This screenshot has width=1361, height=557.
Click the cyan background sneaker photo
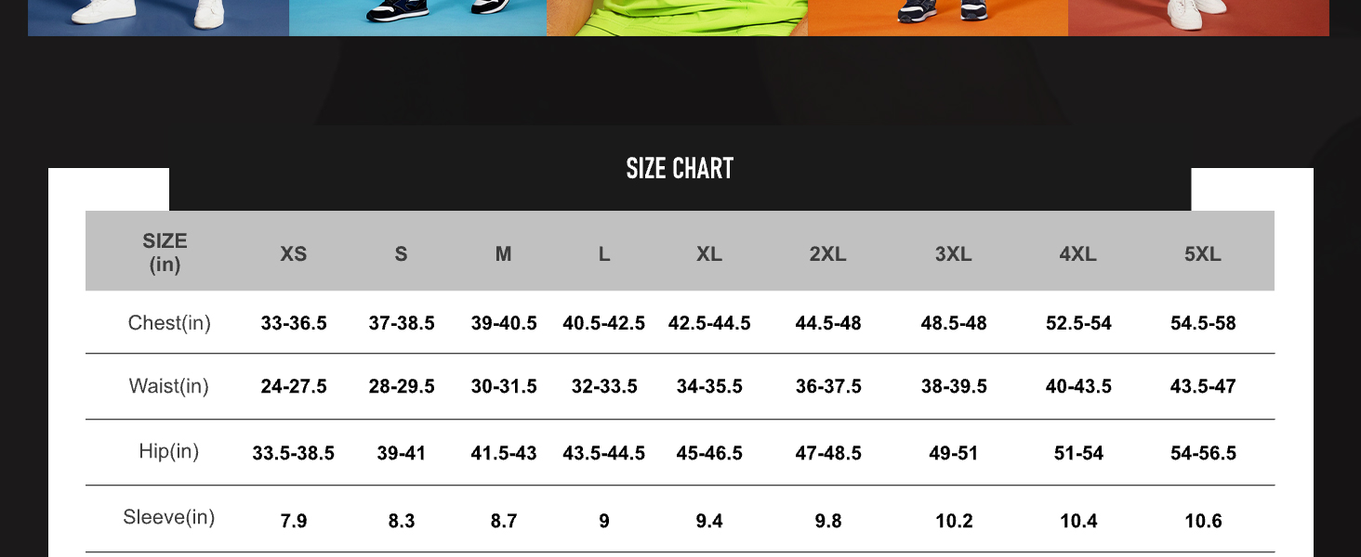[x=417, y=17]
